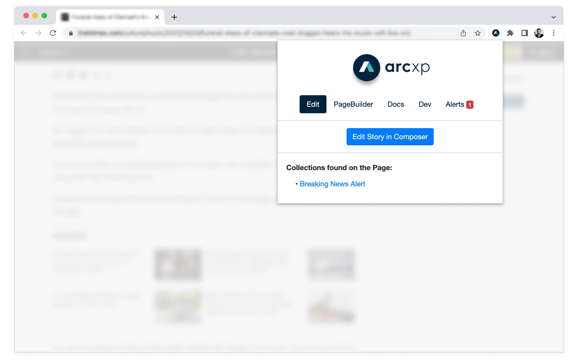Click inside the address bar
This screenshot has height=361, width=578.
226,32
